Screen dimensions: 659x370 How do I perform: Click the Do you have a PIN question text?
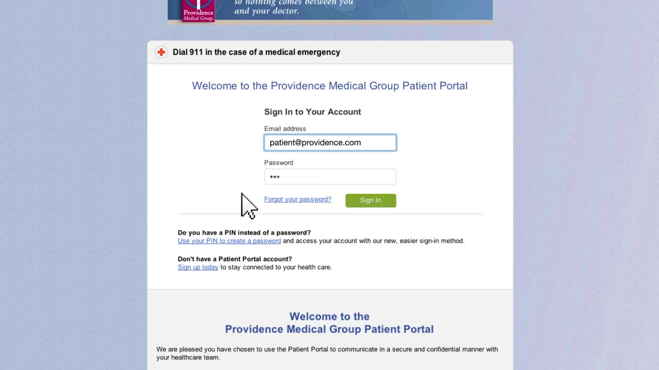(x=244, y=233)
